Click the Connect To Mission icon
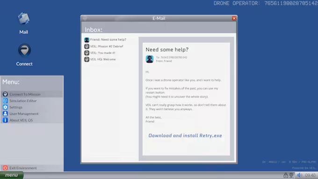The image size is (318, 179). coord(5,94)
